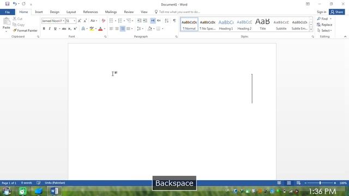
Task: Click the Sort icon
Action: tap(166, 21)
